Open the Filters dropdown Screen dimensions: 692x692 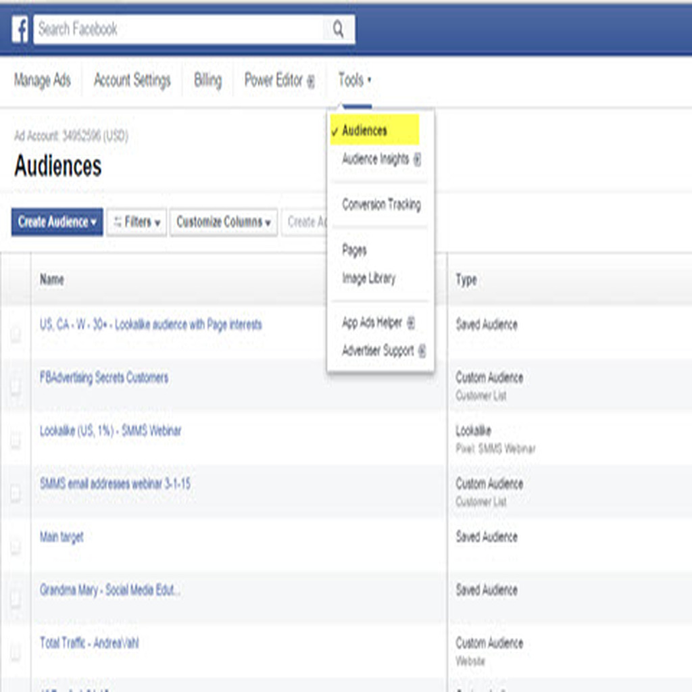pyautogui.click(x=137, y=222)
